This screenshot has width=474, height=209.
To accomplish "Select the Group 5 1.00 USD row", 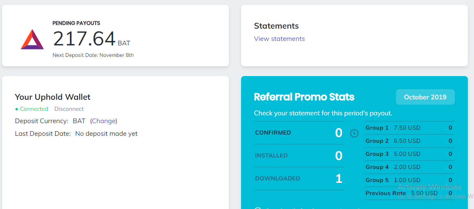I will coord(409,180).
